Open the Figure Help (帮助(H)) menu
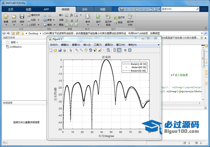210x147 pixels. pos(132,45)
